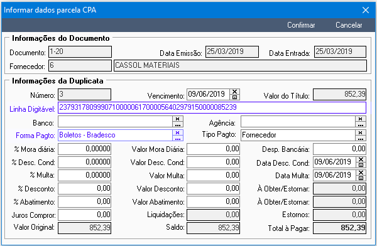The width and height of the screenshot is (377, 246).
Task: Click the Saldo field
Action: (x=213, y=228)
